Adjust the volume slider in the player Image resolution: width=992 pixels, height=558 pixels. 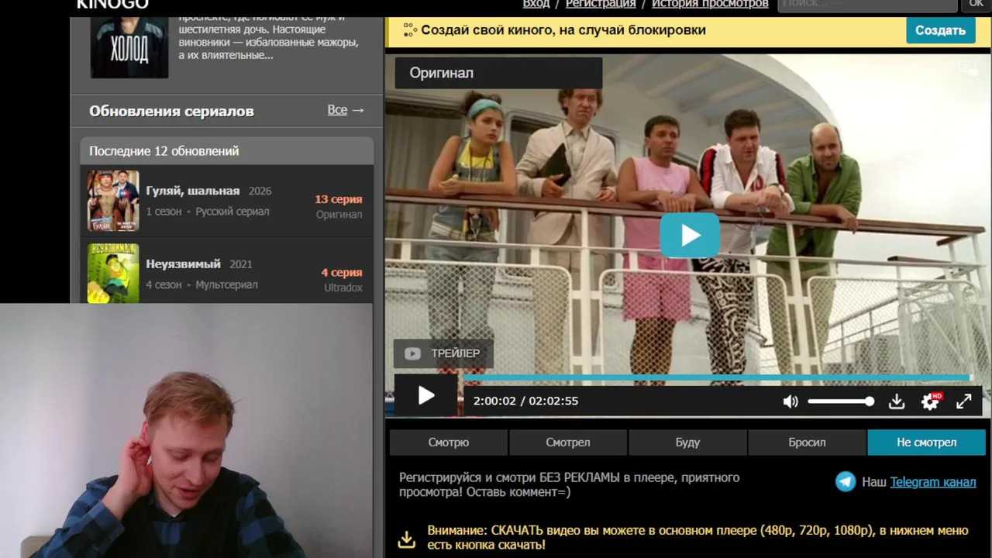(841, 401)
